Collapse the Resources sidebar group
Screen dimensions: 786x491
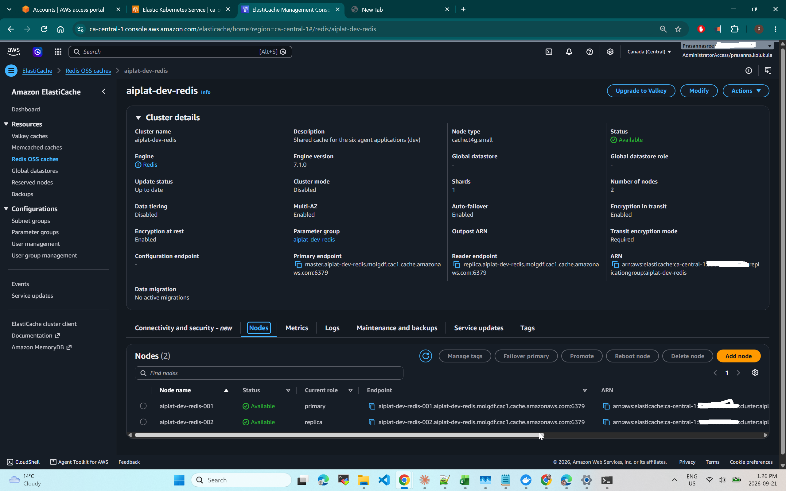click(x=6, y=124)
